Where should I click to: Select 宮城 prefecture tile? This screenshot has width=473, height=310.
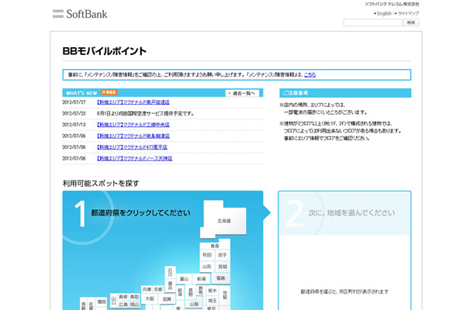pyautogui.click(x=223, y=267)
